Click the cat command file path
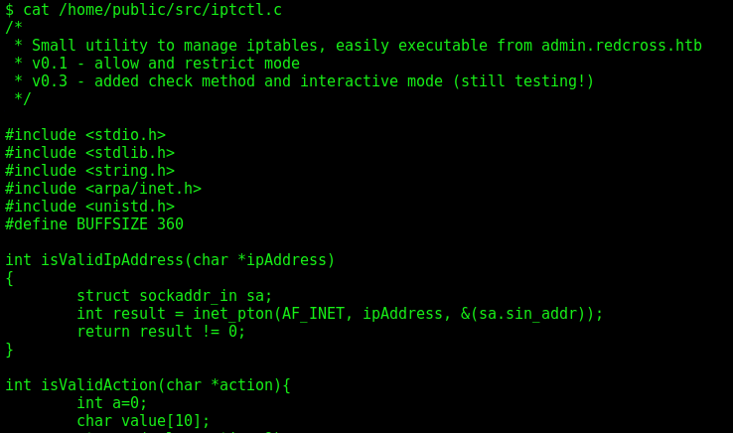Viewport: 733px width, 433px height. [x=170, y=10]
